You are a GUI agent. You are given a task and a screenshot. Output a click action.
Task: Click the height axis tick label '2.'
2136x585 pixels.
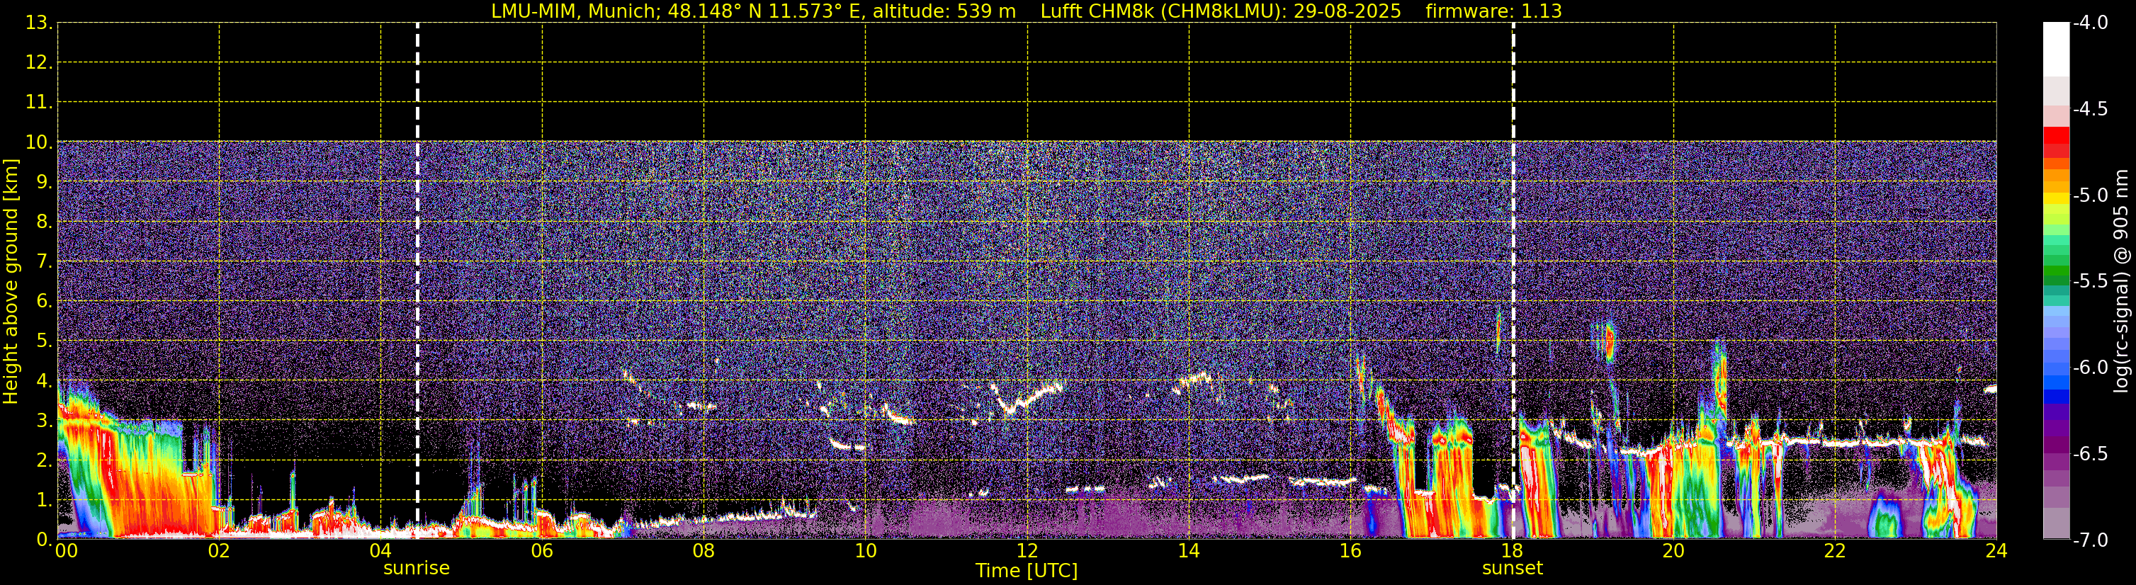click(x=45, y=460)
